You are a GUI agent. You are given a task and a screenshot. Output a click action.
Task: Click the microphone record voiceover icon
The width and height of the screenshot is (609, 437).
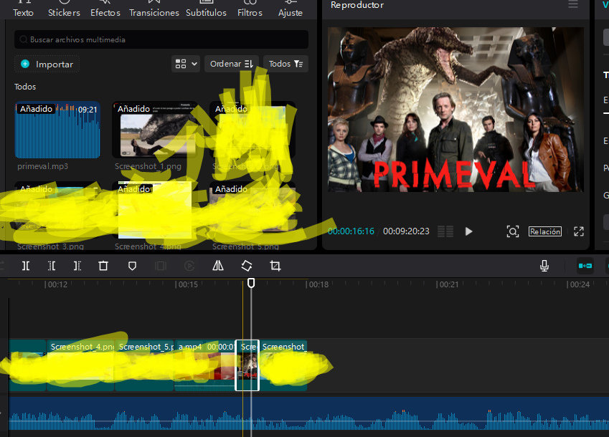click(x=544, y=266)
